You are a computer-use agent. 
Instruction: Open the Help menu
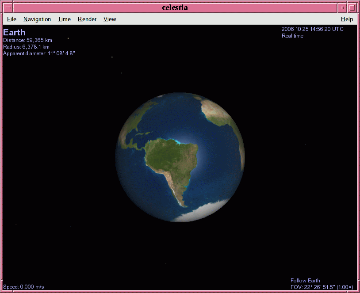[347, 19]
